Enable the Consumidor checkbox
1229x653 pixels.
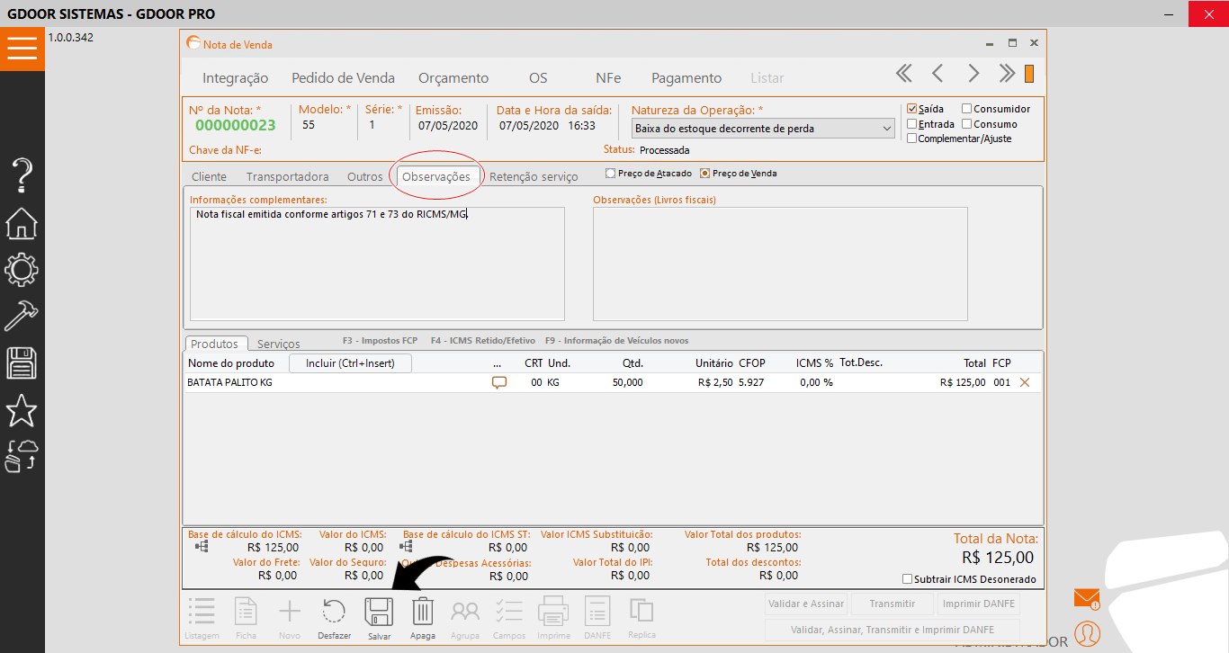967,109
